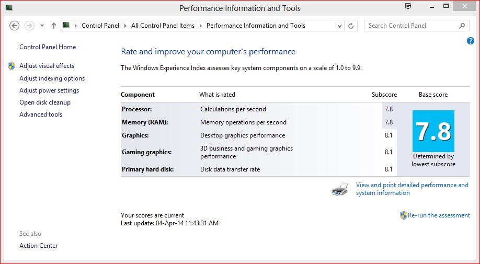Click the printer icon
This screenshot has height=264, width=480.
[x=340, y=189]
